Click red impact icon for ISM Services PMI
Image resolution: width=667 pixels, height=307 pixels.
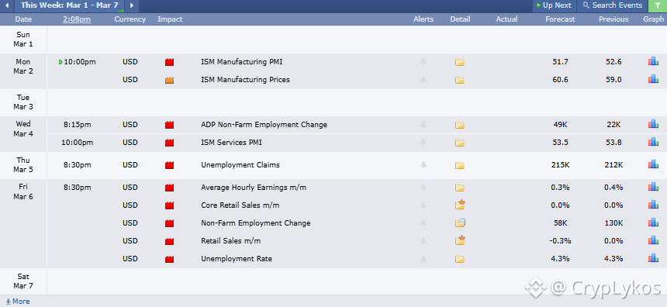(x=170, y=143)
